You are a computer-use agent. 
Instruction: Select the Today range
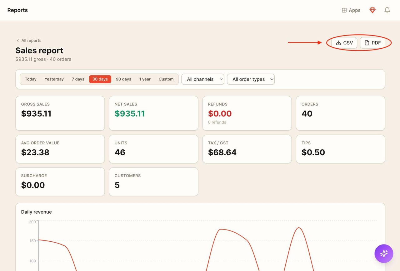point(31,79)
